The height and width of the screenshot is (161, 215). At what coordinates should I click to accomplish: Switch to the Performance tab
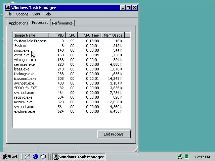pos(62,23)
